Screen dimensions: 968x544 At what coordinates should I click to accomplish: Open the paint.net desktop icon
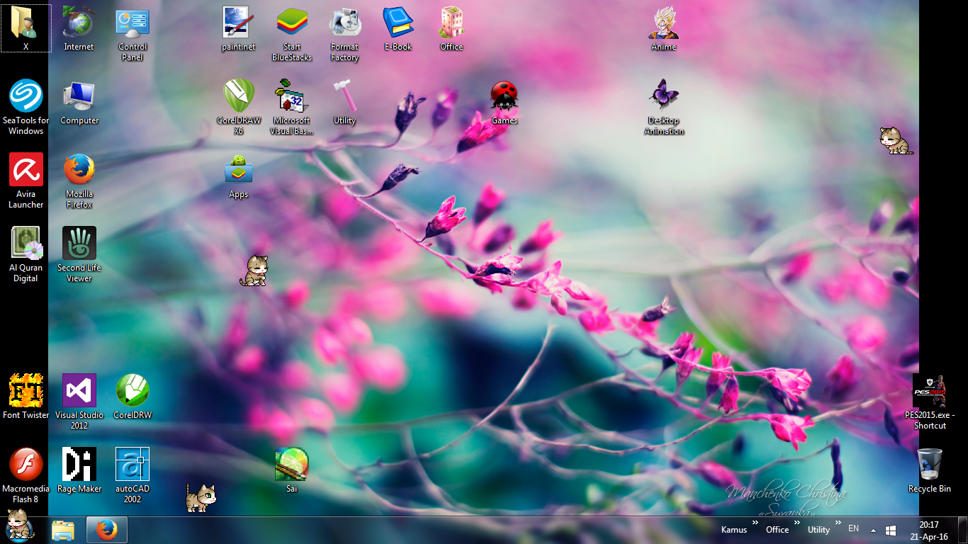click(x=238, y=23)
